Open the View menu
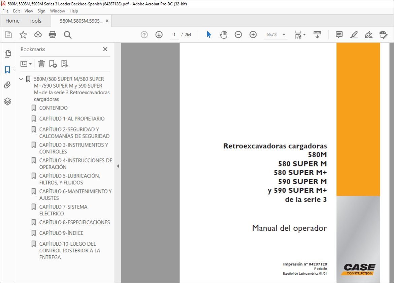 click(29, 11)
